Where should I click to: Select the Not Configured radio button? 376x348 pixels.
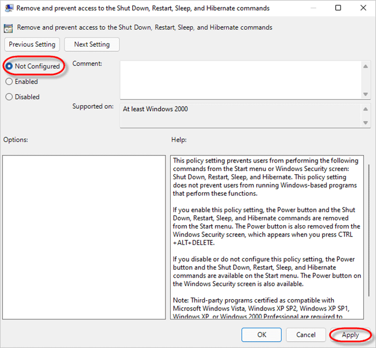9,66
